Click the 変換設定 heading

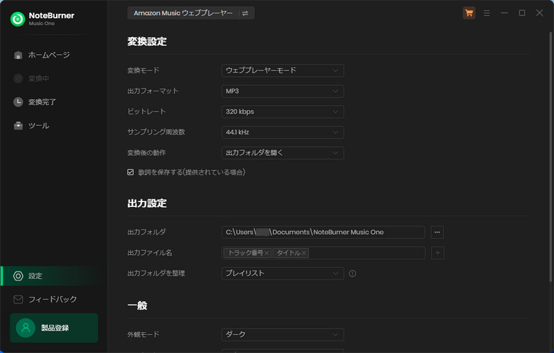(x=147, y=42)
